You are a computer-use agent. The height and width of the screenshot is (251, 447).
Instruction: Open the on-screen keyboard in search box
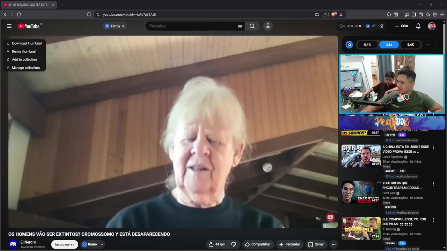click(240, 26)
